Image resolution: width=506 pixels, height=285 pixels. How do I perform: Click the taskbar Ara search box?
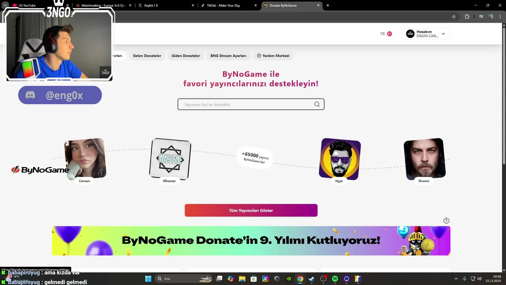[183, 279]
